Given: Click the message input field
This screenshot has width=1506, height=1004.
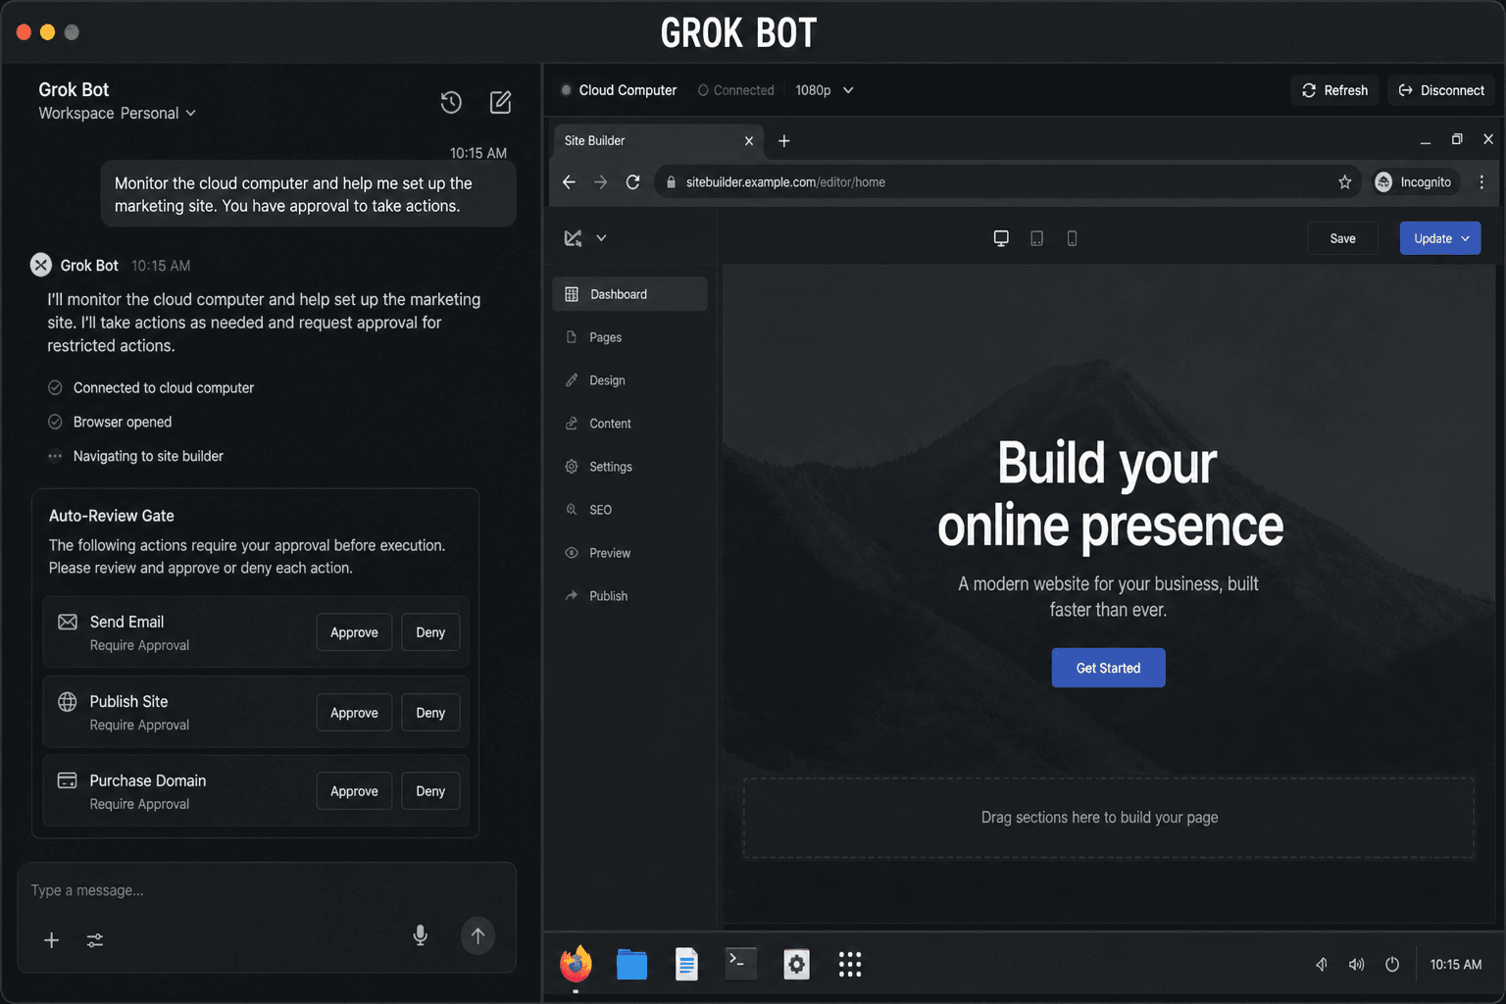Looking at the screenshot, I should 267,890.
